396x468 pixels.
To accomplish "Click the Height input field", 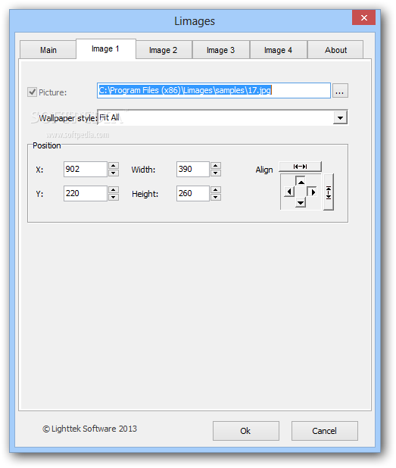I will [193, 193].
